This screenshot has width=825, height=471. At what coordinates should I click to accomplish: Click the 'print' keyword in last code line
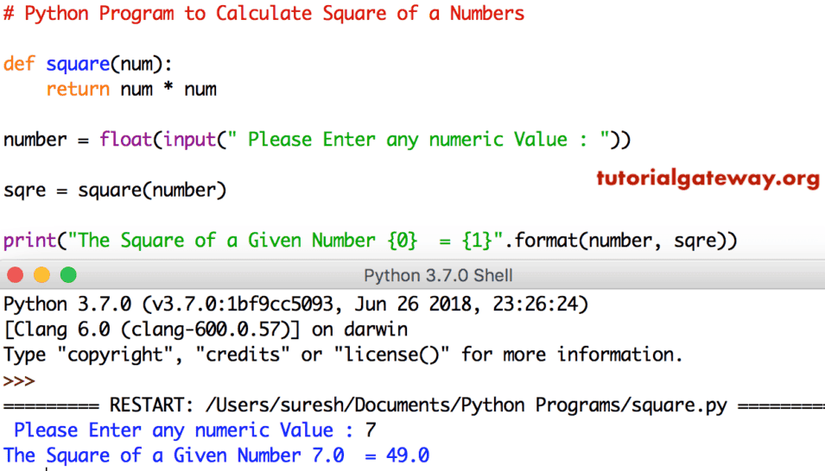click(x=29, y=241)
